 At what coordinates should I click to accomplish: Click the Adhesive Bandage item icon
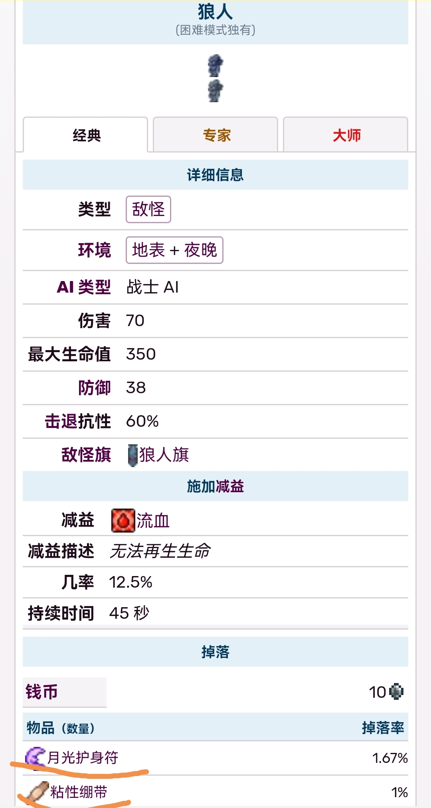click(37, 792)
